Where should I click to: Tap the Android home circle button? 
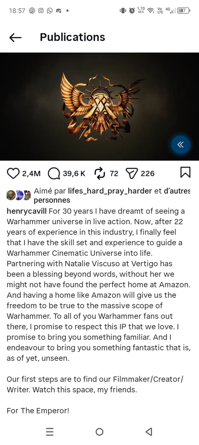pos(99,432)
